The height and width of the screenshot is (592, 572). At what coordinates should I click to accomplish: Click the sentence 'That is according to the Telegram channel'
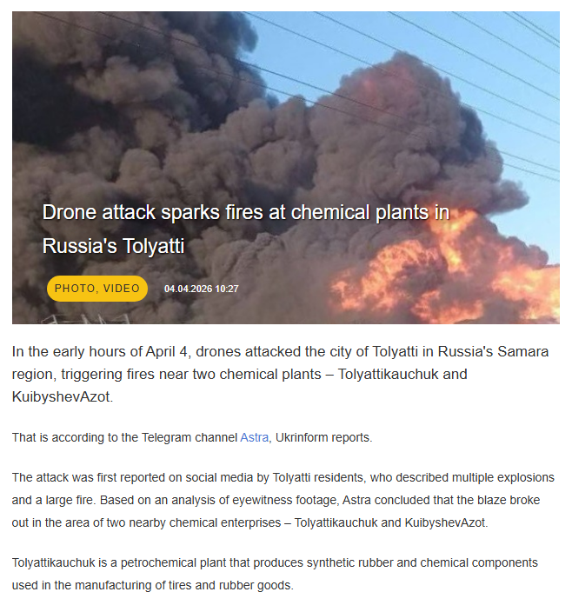click(124, 437)
